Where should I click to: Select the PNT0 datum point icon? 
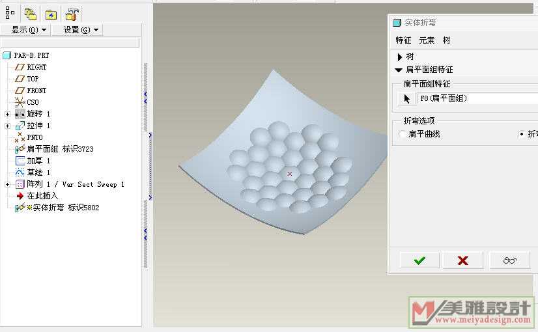pos(20,137)
